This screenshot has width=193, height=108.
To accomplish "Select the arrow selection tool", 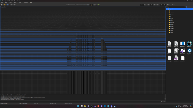I will pos(77,5).
